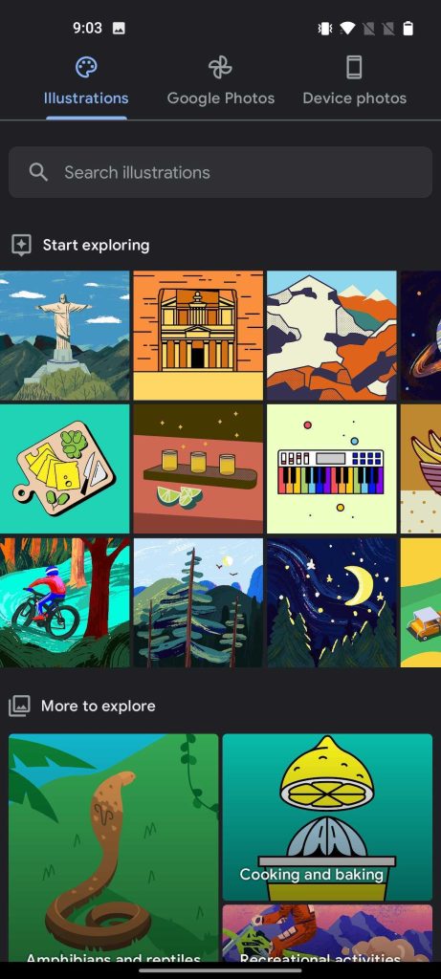Choose the crescent moon night sky illustration
The width and height of the screenshot is (441, 979).
click(x=332, y=602)
